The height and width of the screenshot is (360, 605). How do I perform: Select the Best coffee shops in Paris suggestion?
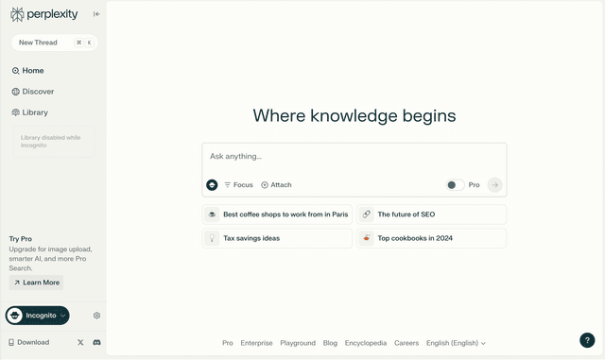click(x=277, y=214)
